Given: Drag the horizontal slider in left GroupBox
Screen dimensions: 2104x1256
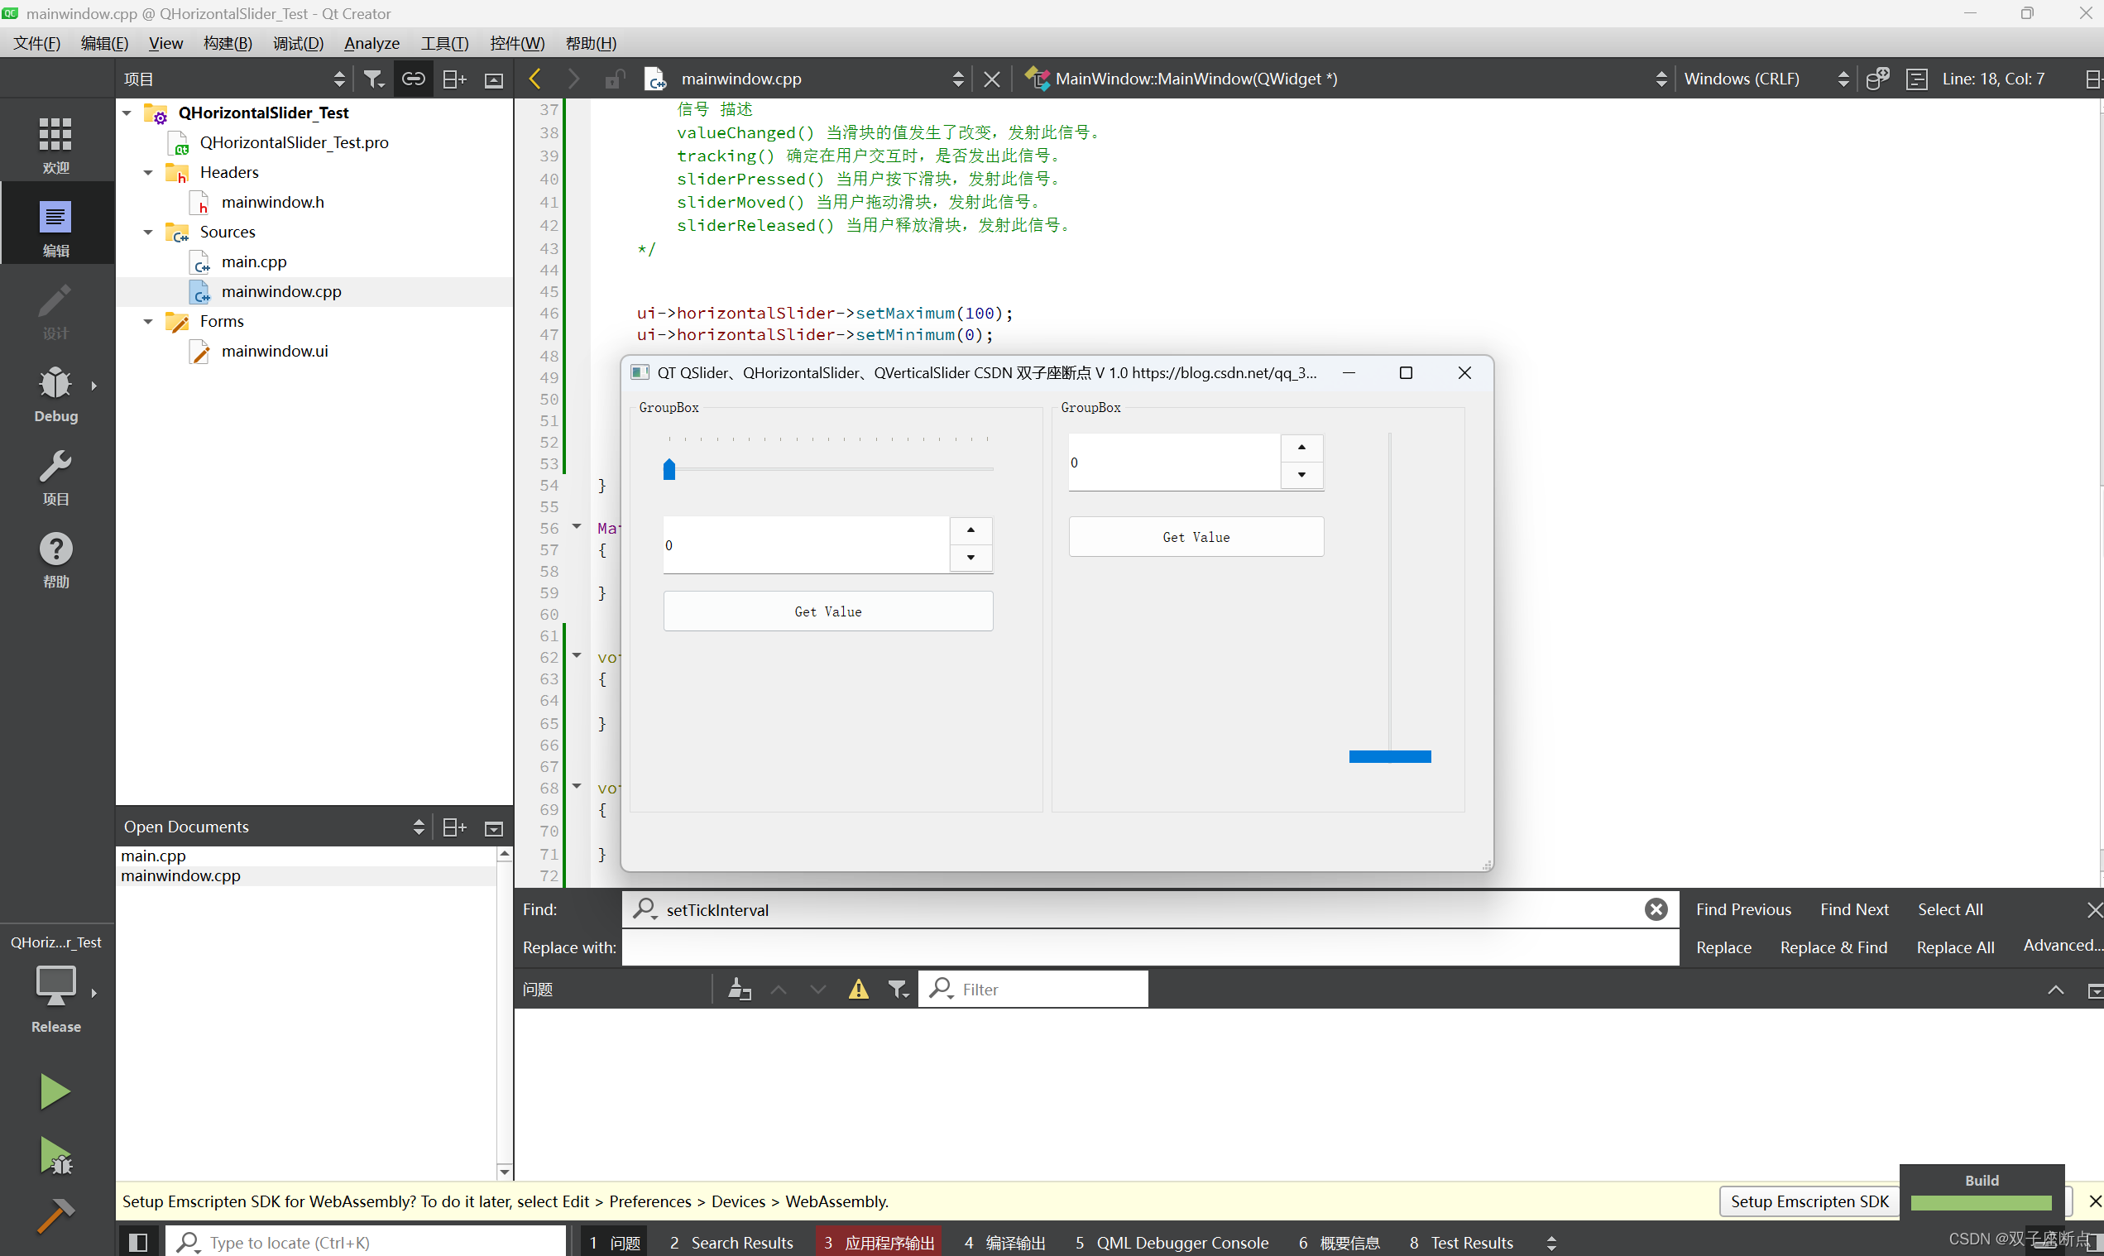Looking at the screenshot, I should point(669,468).
